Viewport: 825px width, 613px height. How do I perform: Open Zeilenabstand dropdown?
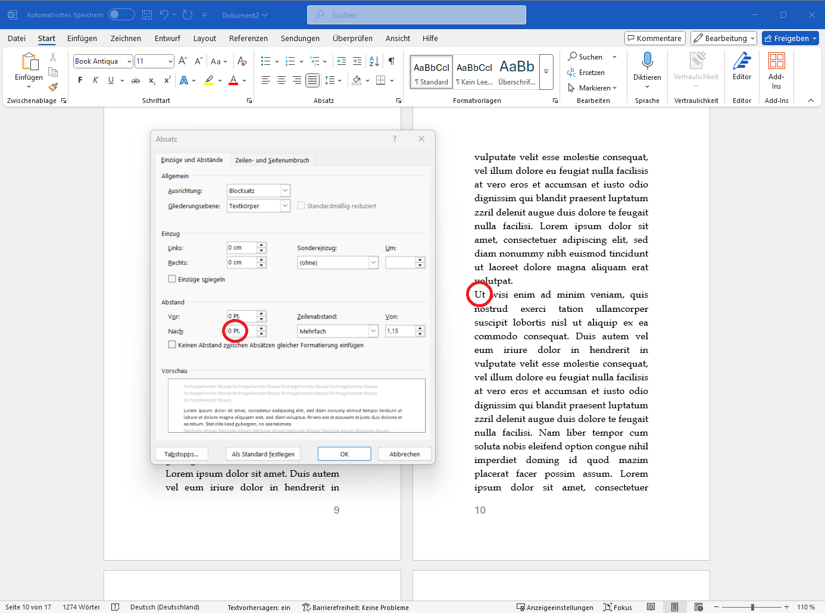click(373, 331)
